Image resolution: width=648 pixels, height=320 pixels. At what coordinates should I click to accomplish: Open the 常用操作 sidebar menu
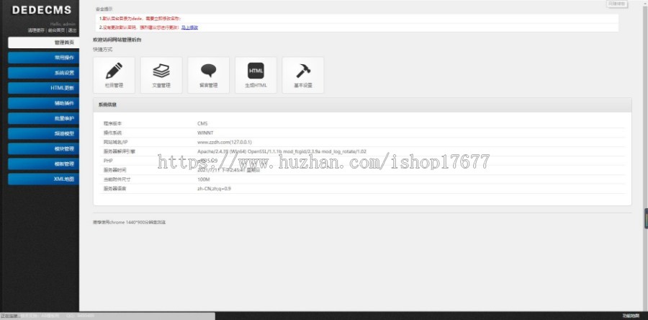pyautogui.click(x=43, y=58)
